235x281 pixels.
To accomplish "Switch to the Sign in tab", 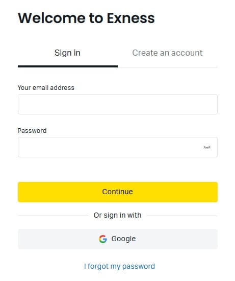I will (x=68, y=53).
